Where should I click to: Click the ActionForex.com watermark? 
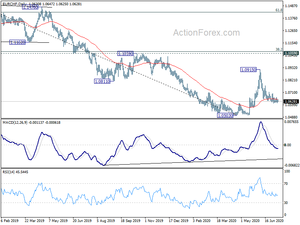coord(207,33)
